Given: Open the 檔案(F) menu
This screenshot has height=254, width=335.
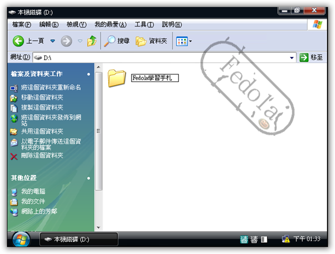Looking at the screenshot, I should 22,24.
